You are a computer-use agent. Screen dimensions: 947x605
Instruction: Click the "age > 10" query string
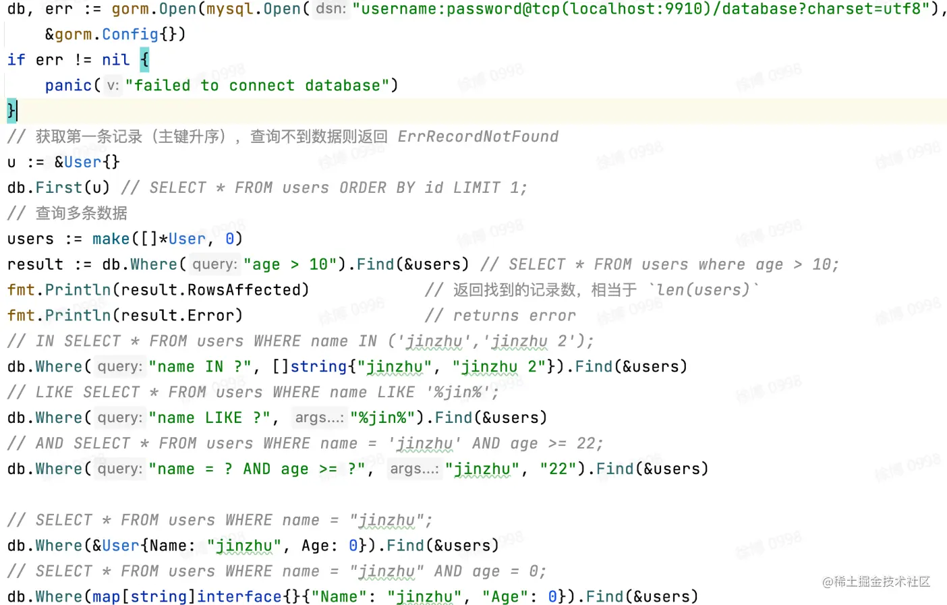(290, 264)
